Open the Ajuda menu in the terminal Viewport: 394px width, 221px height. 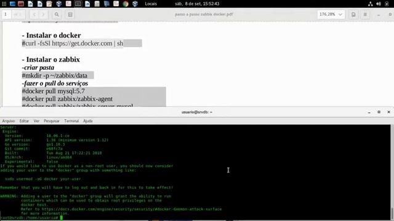click(87, 121)
